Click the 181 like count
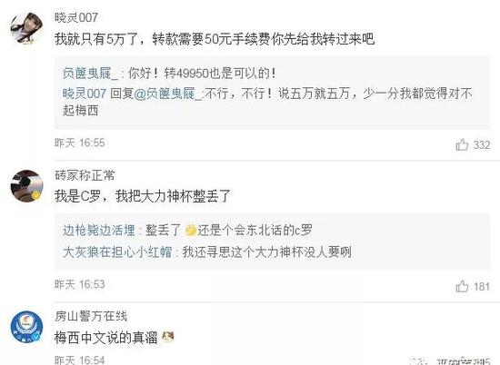The image size is (500, 365). click(482, 287)
